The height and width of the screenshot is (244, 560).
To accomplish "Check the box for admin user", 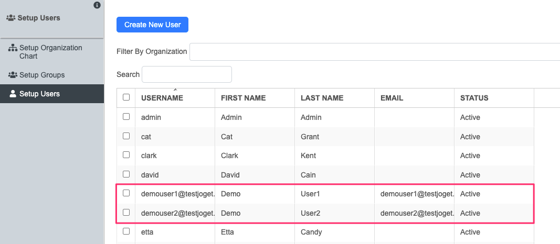I will [126, 117].
